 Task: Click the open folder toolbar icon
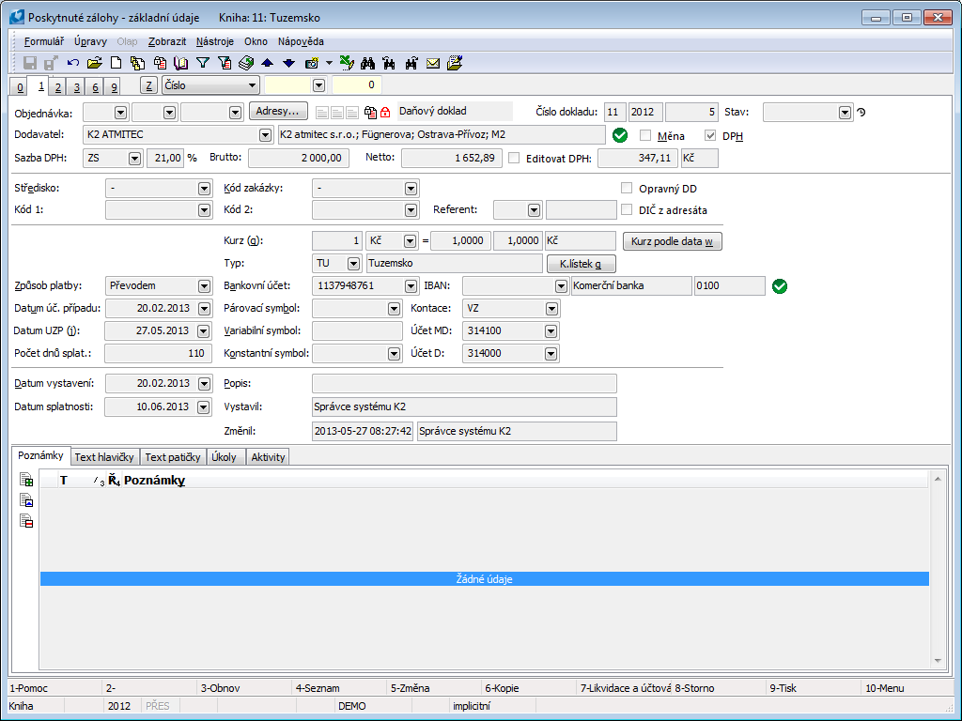pos(94,63)
